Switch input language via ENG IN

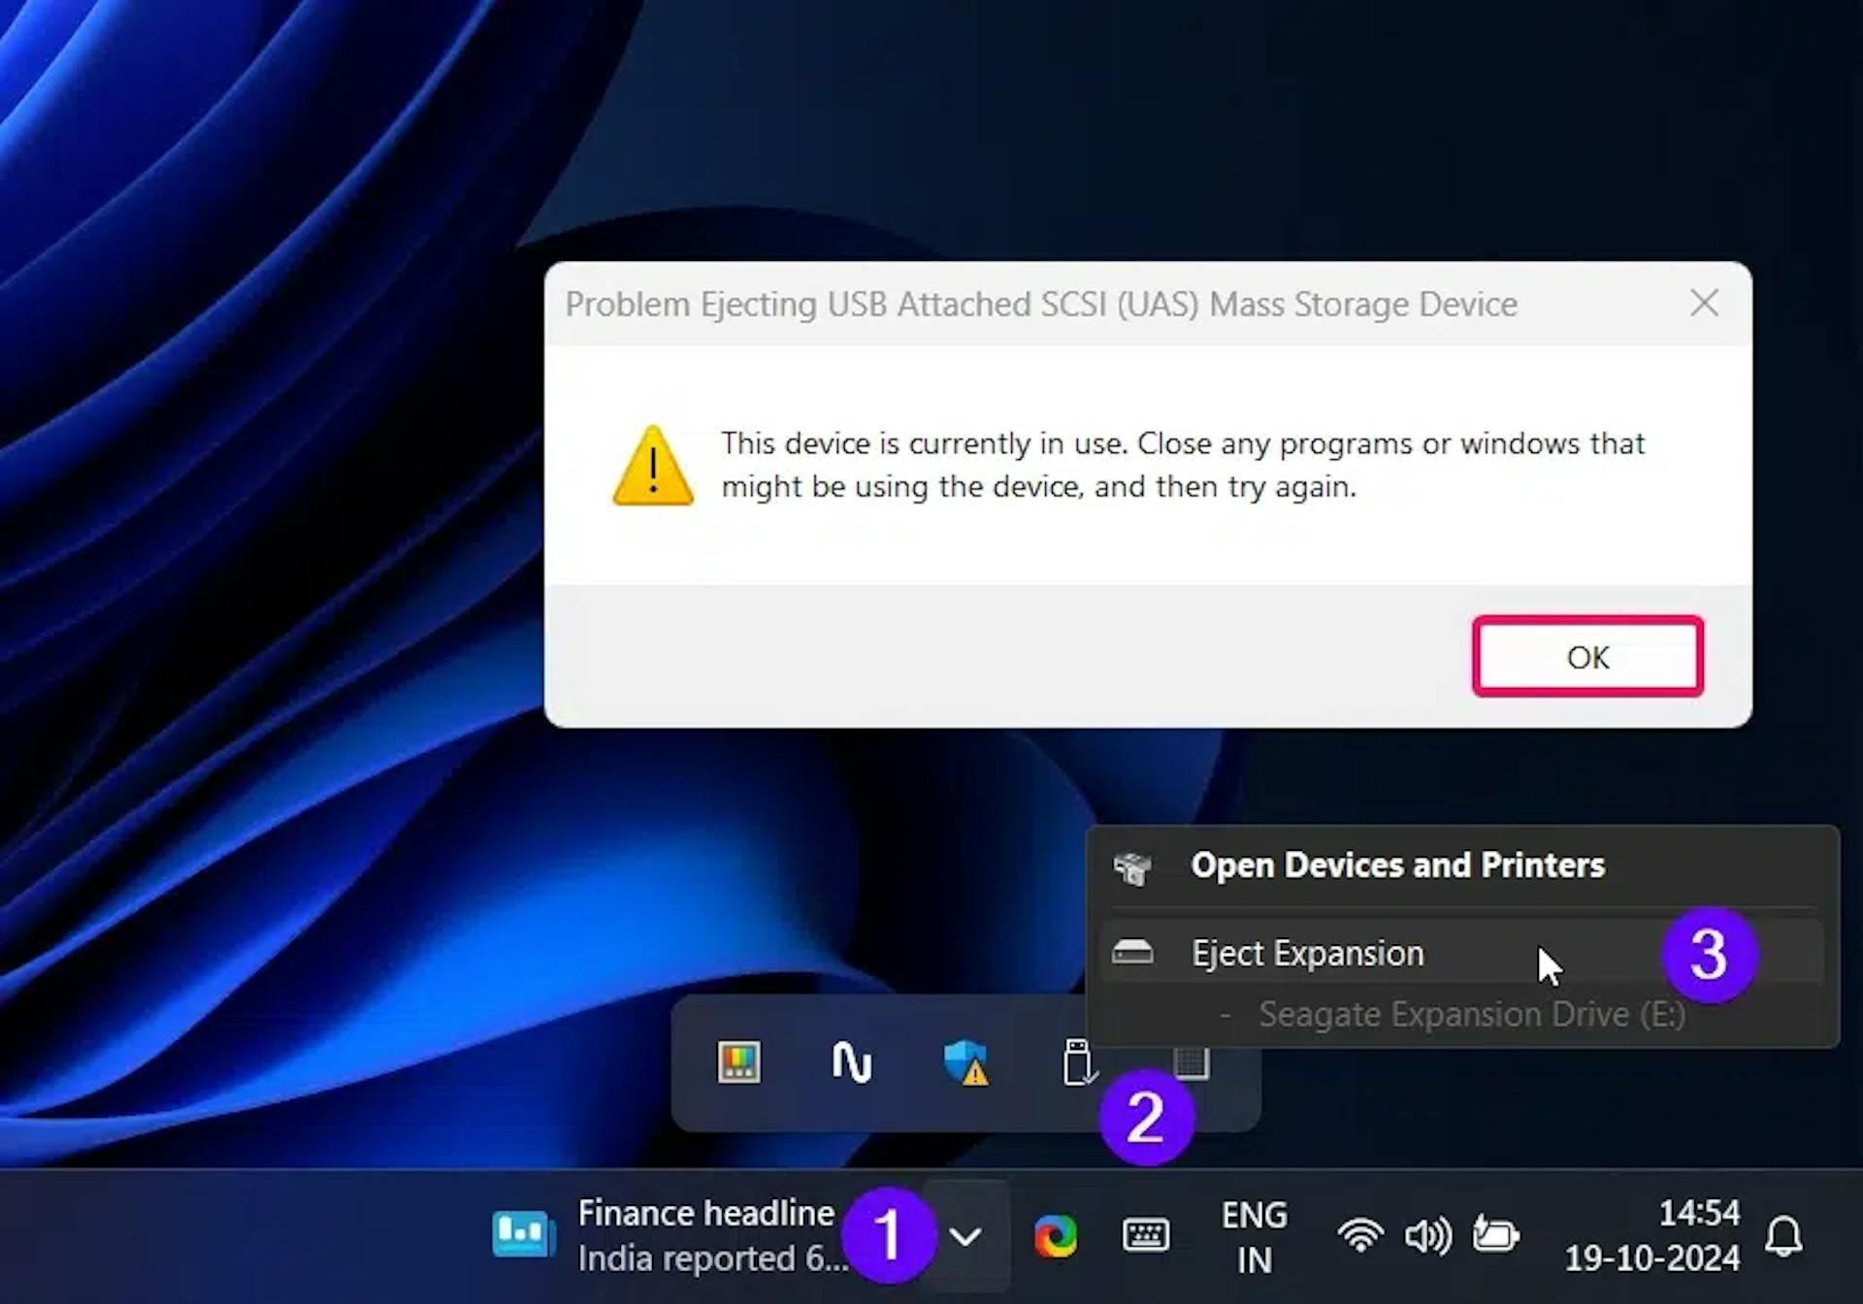pos(1256,1235)
